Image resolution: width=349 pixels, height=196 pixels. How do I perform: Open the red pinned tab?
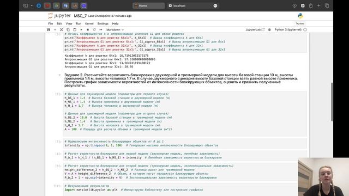(x=47, y=6)
